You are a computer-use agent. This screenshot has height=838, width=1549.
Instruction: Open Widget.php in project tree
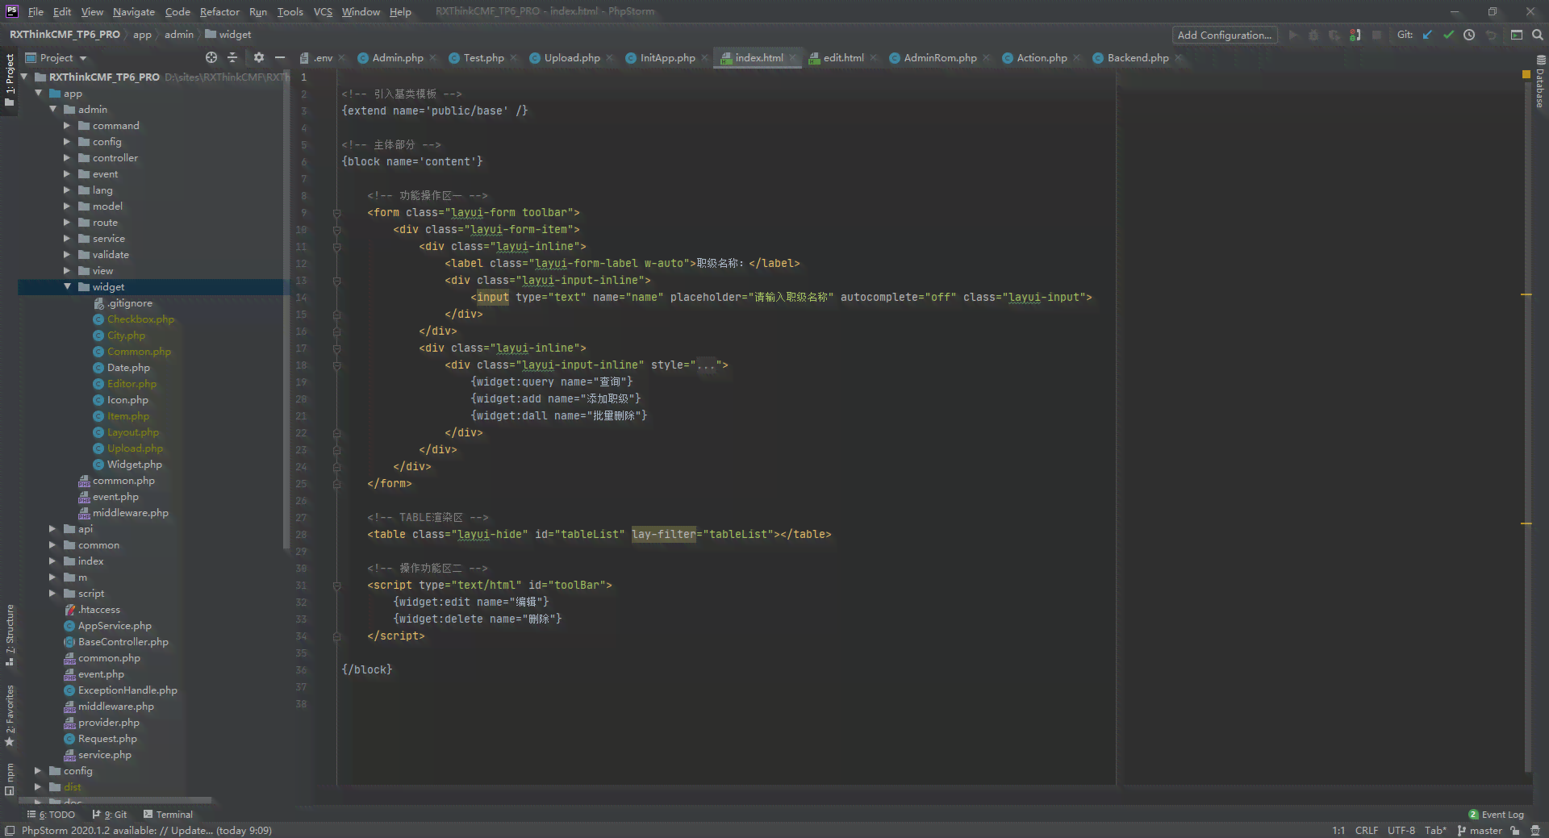(134, 465)
